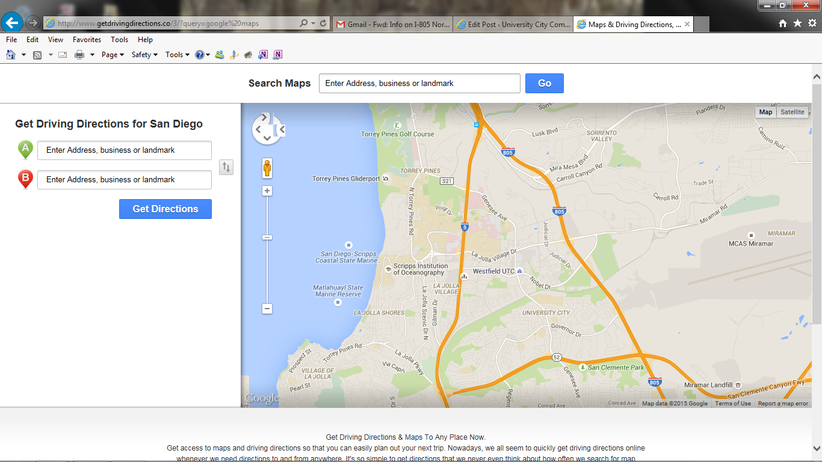Open the Edit menu

point(32,40)
